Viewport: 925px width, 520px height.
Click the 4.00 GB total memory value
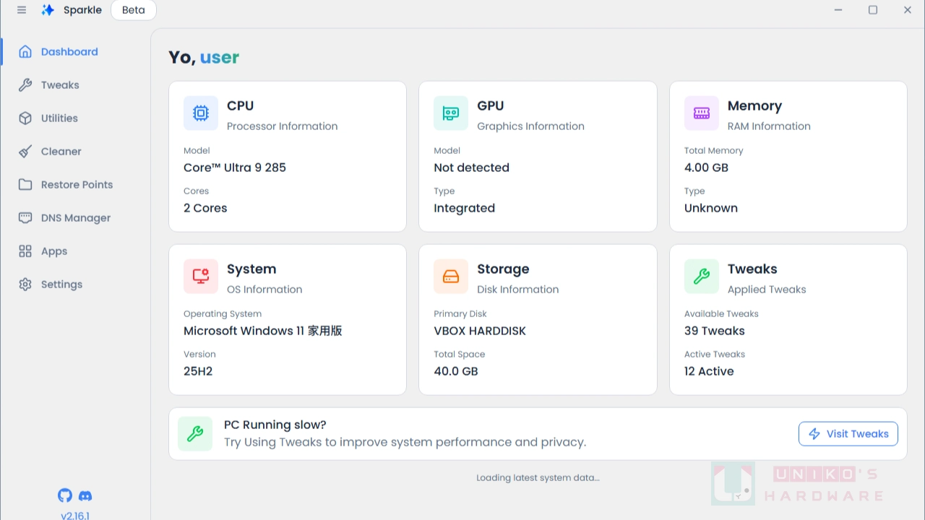click(x=706, y=168)
